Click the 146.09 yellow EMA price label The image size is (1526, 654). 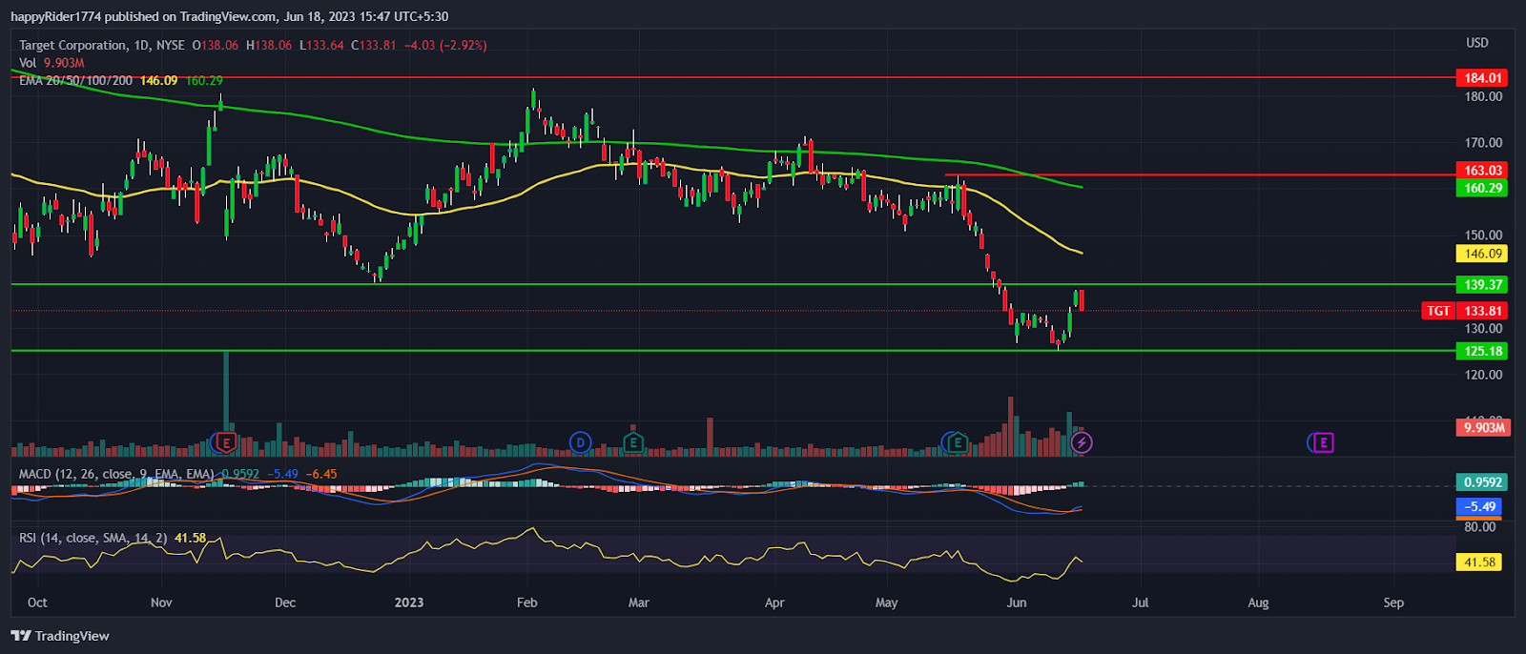[1483, 254]
